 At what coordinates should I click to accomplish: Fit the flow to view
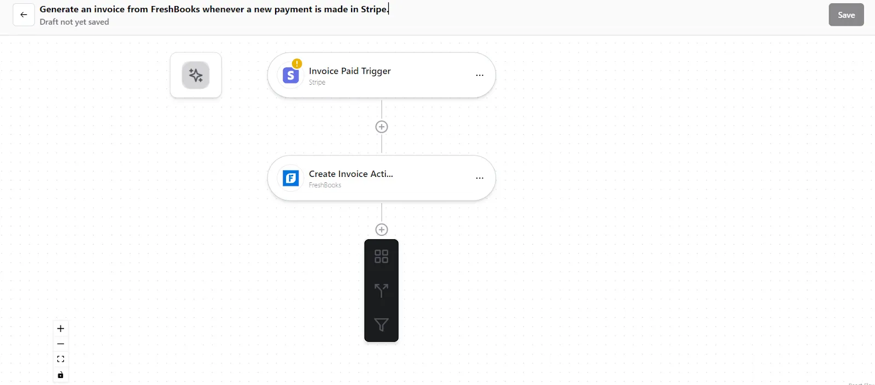(61, 359)
